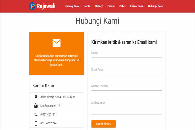Open the Tentang Kami menu item
The image size is (195, 130).
(72, 6)
